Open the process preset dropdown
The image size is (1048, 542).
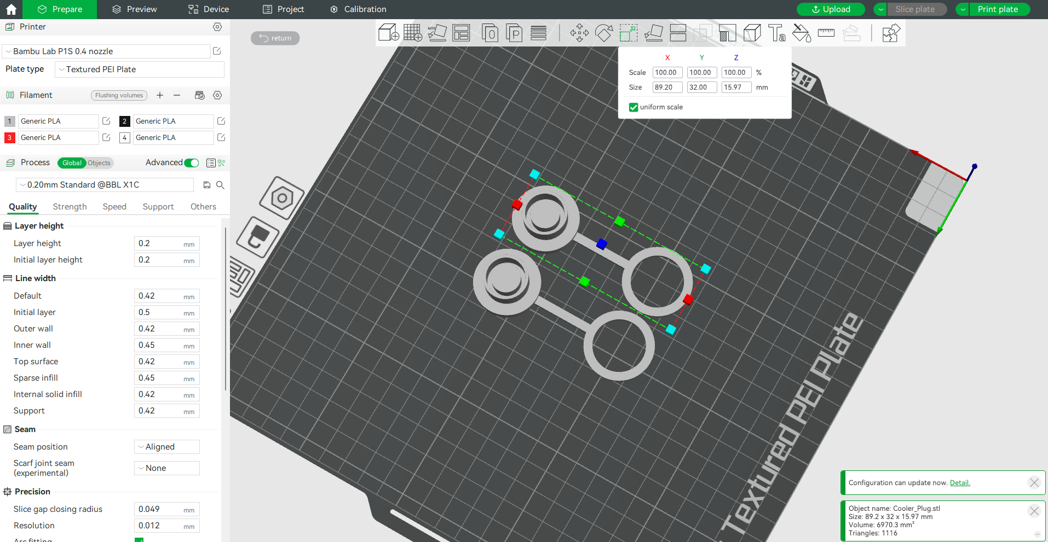(105, 185)
